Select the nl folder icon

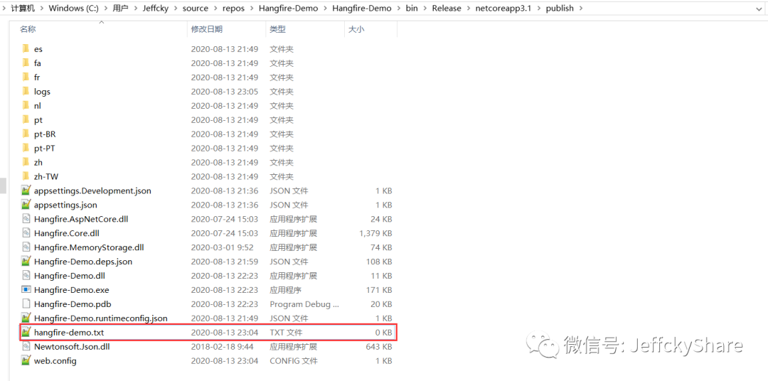(x=26, y=106)
